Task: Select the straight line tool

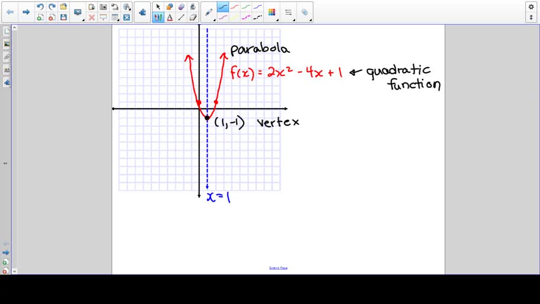Action: [x=181, y=16]
